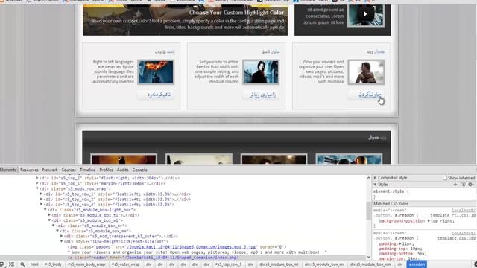The image size is (477, 268).
Task: Collapse the Styles section
Action: click(375, 185)
